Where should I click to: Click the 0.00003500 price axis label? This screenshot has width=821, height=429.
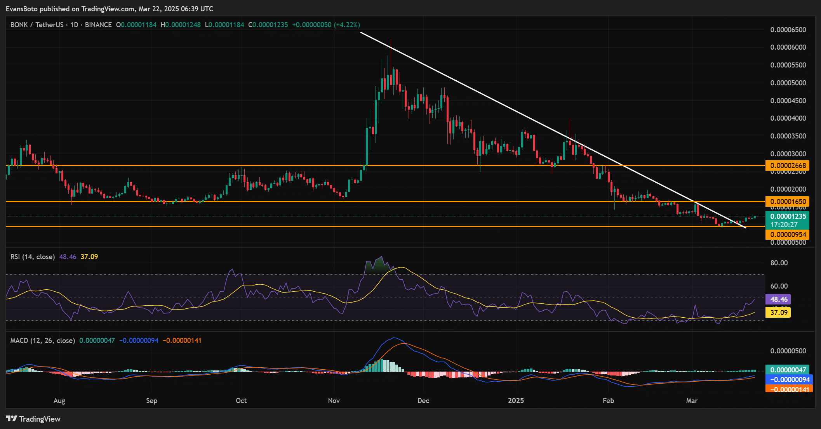coord(788,136)
